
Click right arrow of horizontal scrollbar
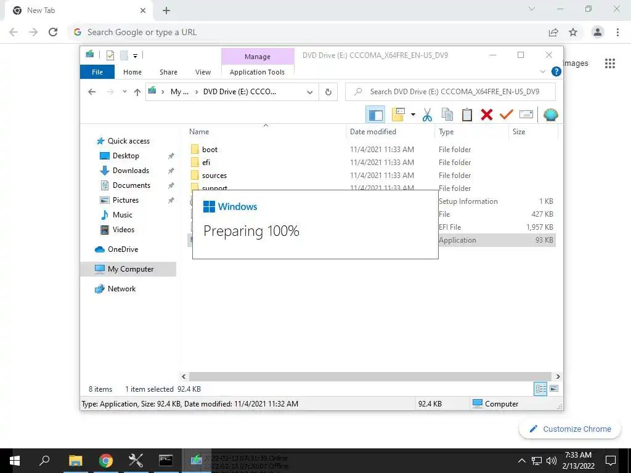(x=558, y=376)
